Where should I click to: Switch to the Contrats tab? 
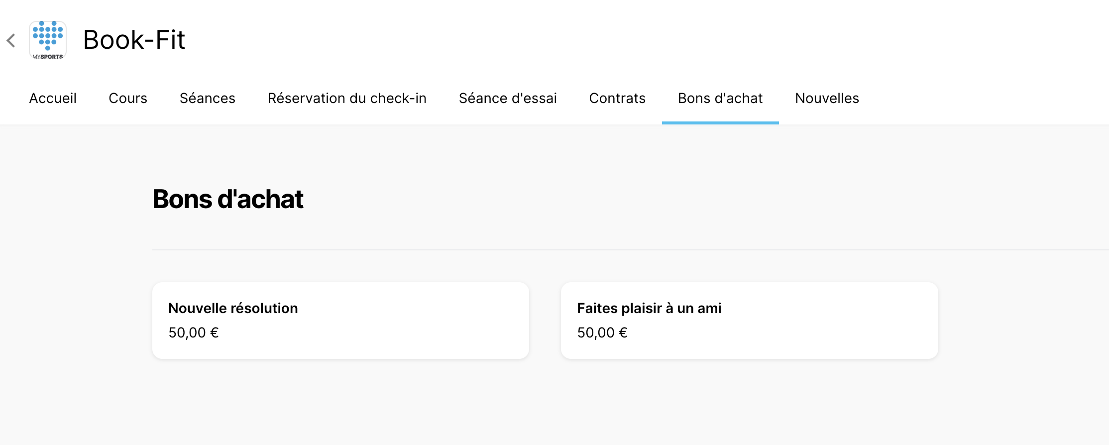point(617,98)
